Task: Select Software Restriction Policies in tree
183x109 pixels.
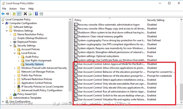Action: 37,79
